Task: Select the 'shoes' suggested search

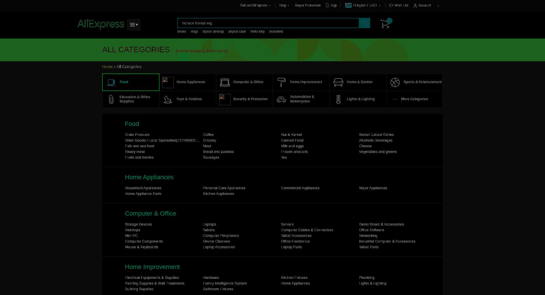Action: coord(182,31)
